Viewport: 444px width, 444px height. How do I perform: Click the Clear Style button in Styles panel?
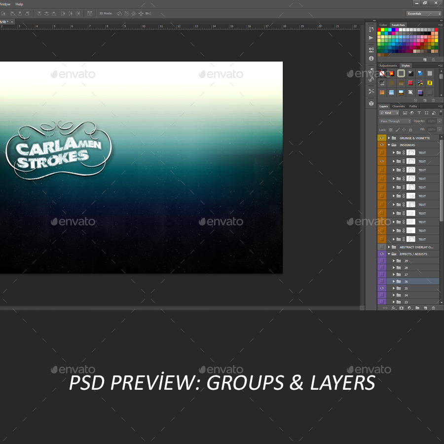pyautogui.click(x=415, y=100)
